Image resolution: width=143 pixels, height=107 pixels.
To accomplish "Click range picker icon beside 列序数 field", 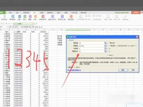I will coord(105,48).
